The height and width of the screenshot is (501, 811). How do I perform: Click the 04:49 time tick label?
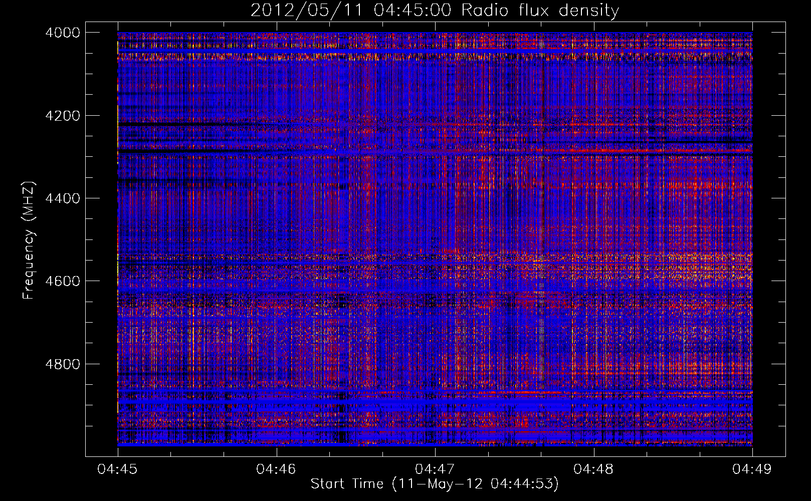[752, 469]
